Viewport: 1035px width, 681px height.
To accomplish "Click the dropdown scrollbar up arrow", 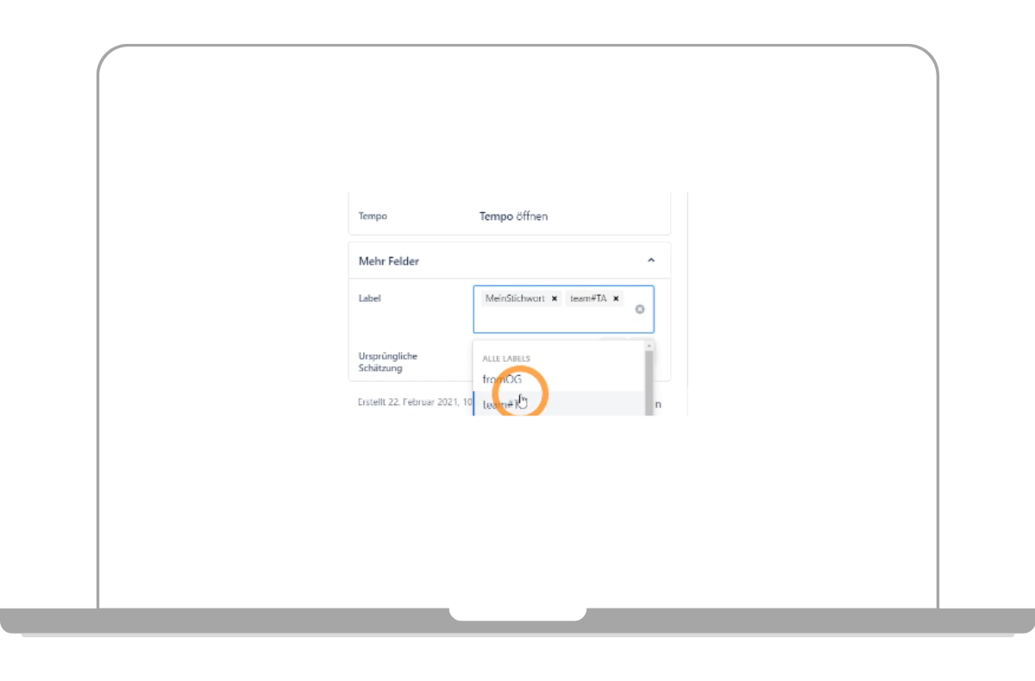I will [x=649, y=345].
